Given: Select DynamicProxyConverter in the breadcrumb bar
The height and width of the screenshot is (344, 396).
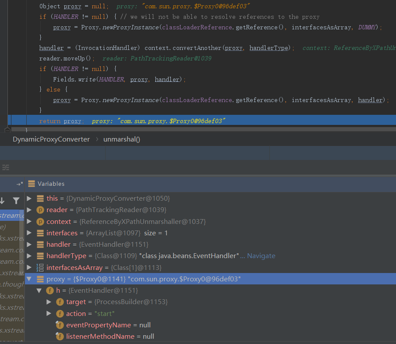Looking at the screenshot, I should point(51,139).
